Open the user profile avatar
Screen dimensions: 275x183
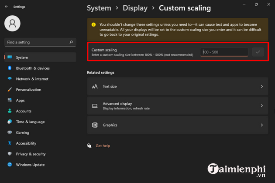[x=12, y=23]
